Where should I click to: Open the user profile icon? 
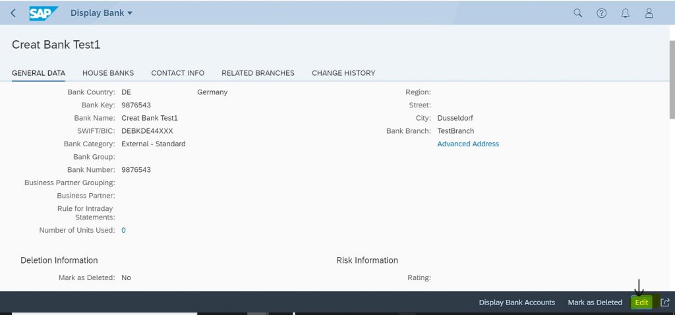(x=649, y=13)
